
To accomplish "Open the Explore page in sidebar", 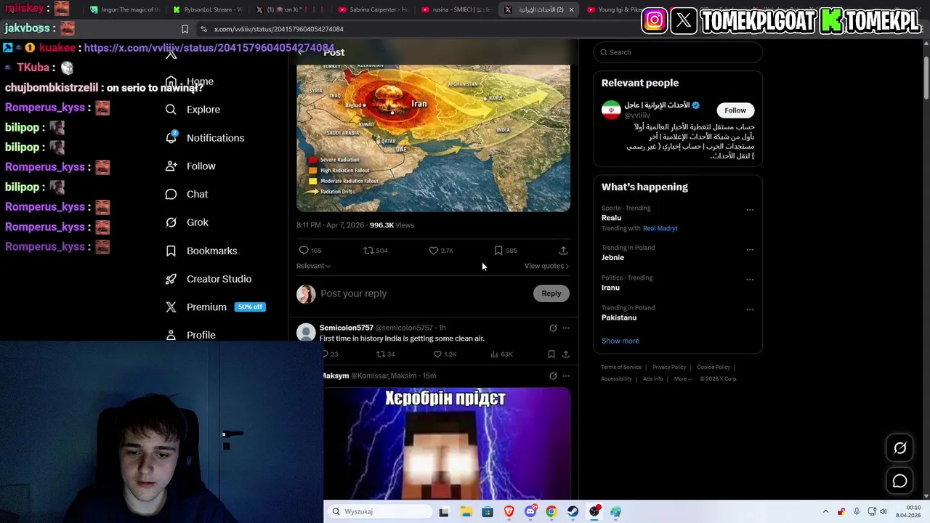I will click(x=193, y=110).
